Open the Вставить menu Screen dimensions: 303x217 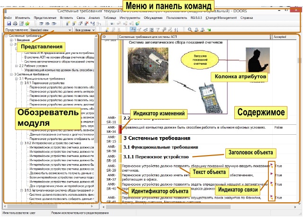coord(66,18)
